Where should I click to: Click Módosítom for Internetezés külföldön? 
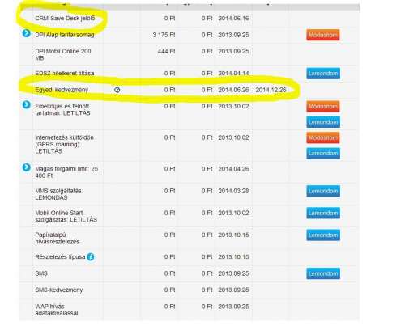323,137
